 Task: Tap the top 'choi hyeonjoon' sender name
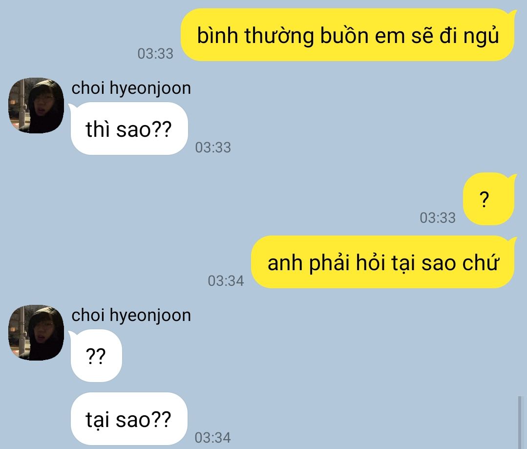pos(131,88)
